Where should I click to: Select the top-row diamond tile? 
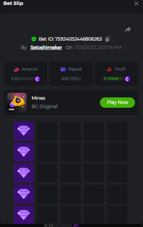pyautogui.click(x=24, y=131)
